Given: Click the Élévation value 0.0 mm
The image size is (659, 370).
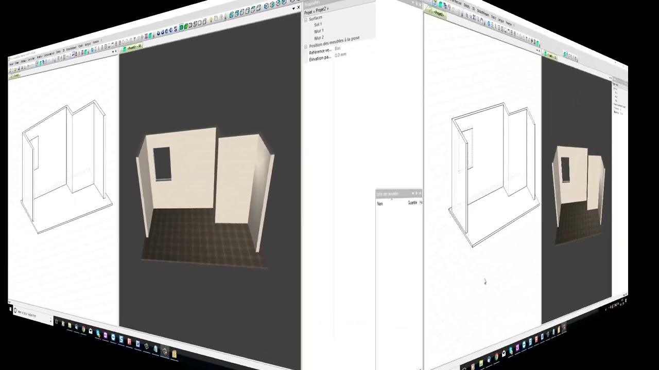Looking at the screenshot, I should click(340, 55).
